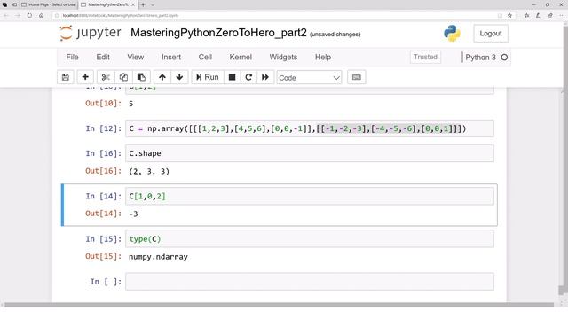568x319 pixels.
Task: Go to browser home page icon
Action: 42,16
